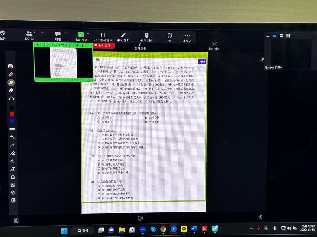Select the pen tool in the annotation sidebar
Image resolution: width=317 pixels, height=237 pixels.
coord(11,75)
